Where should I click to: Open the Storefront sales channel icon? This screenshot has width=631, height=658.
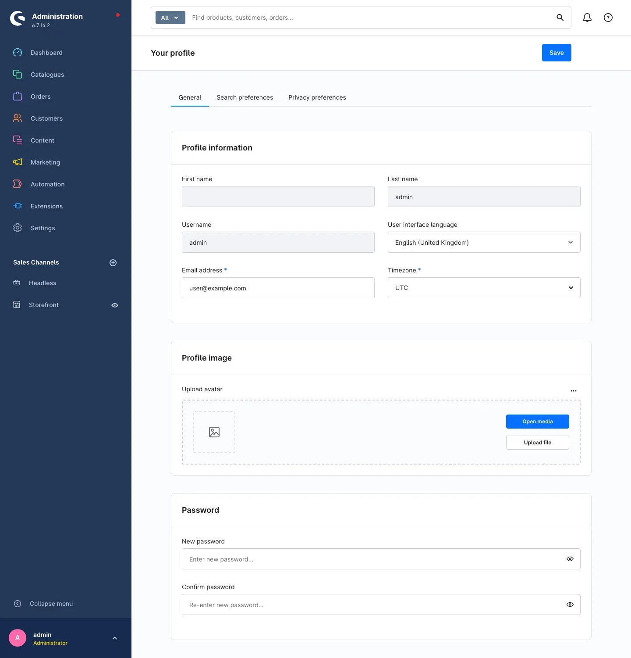(17, 305)
